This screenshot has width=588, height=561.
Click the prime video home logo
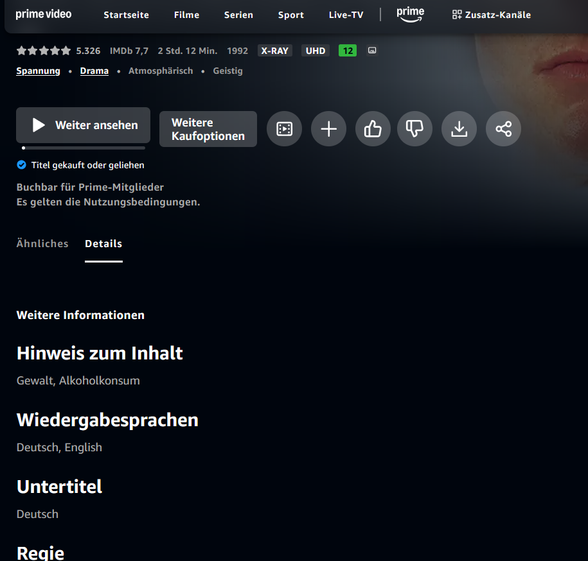pos(44,14)
